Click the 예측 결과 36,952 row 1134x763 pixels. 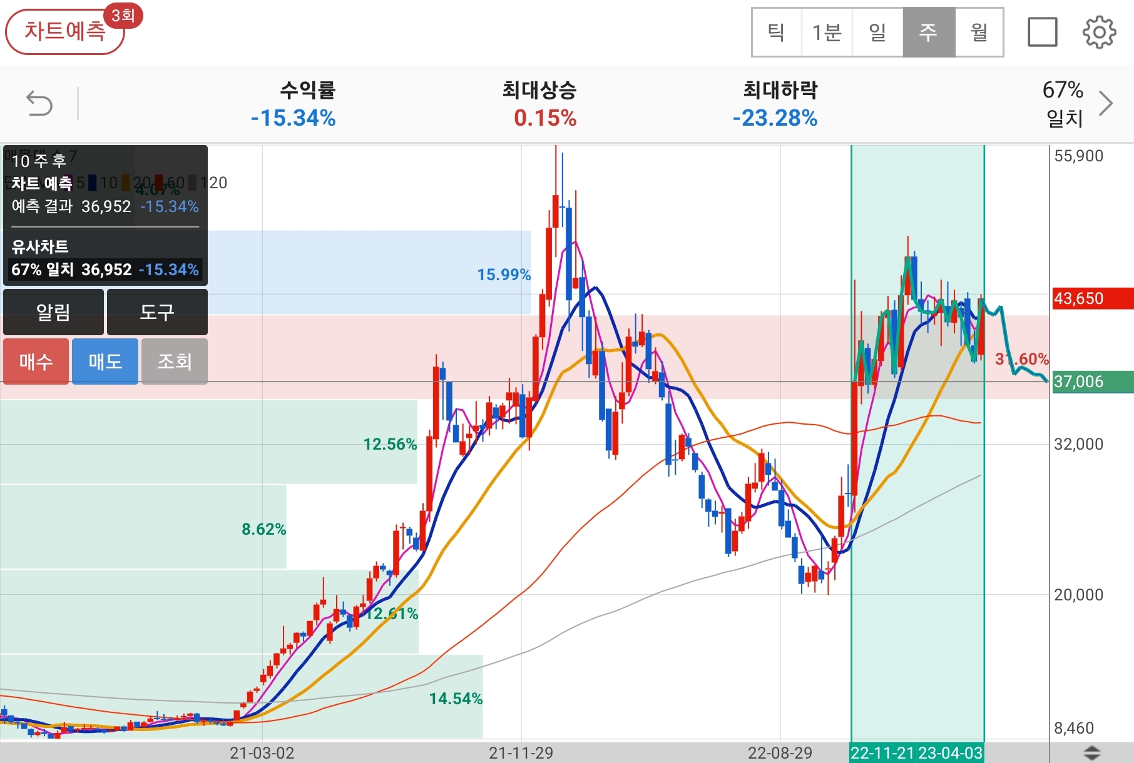105,206
